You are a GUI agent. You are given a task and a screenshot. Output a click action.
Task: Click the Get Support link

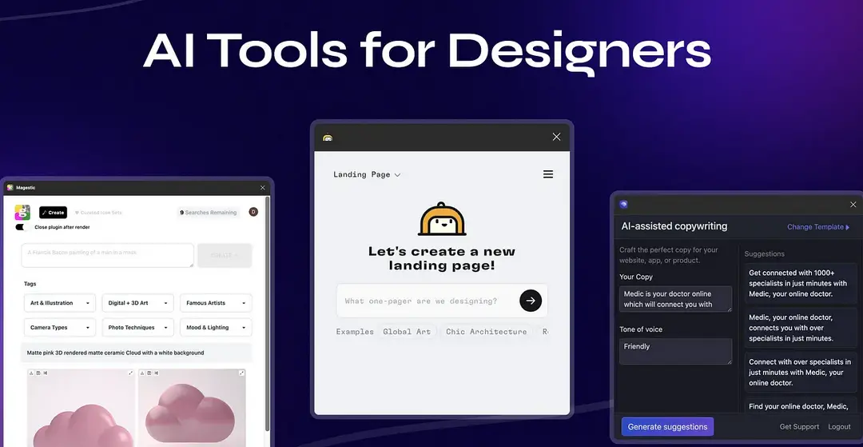[x=799, y=427]
